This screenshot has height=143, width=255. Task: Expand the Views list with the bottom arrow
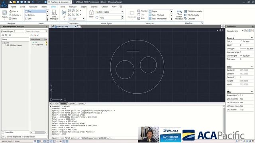tap(48, 19)
